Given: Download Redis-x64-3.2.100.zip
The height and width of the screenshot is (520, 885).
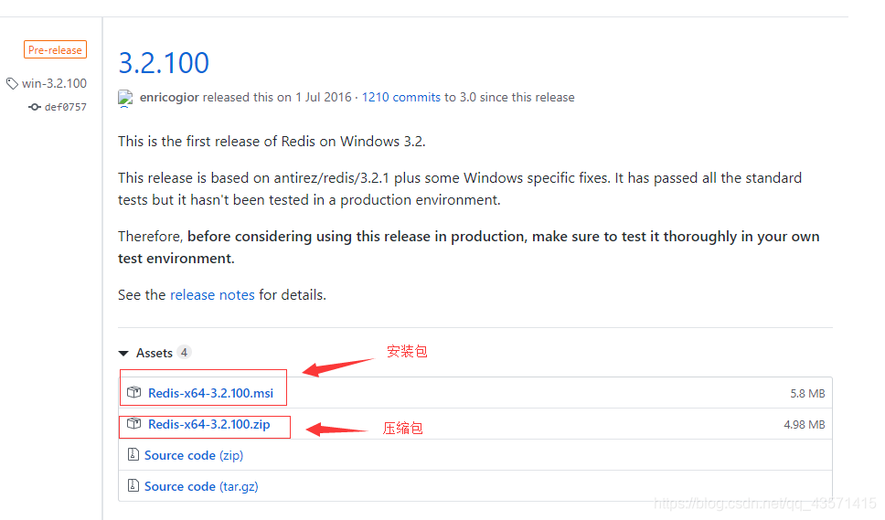Looking at the screenshot, I should tap(208, 424).
